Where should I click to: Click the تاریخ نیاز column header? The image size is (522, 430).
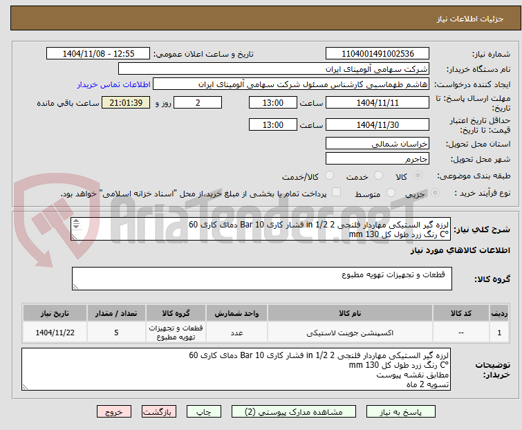point(55,313)
